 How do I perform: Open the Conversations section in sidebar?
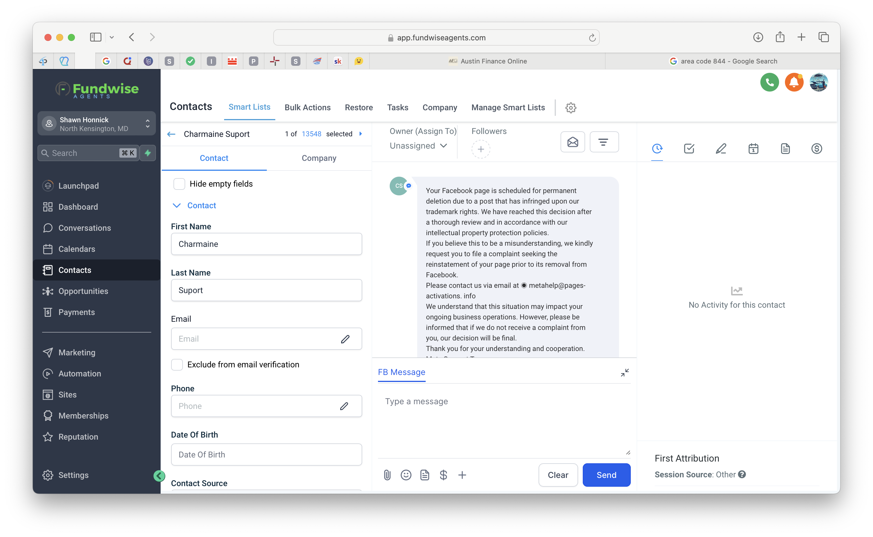(85, 228)
